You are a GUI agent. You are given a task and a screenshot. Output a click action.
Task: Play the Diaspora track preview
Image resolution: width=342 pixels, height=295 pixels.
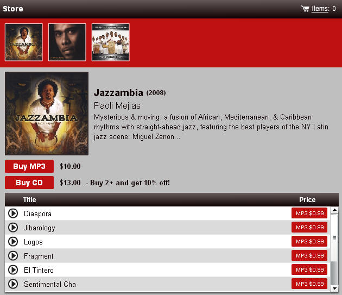[13, 214]
